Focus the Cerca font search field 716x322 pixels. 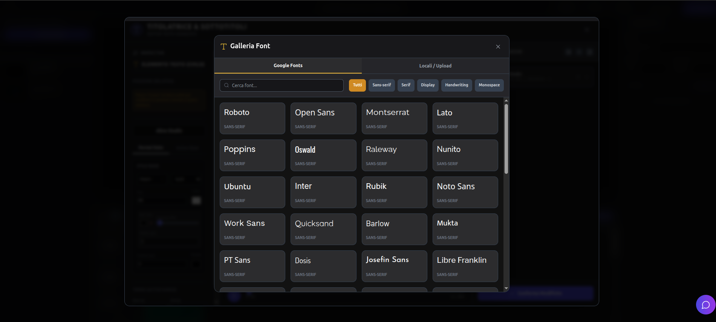click(x=286, y=86)
